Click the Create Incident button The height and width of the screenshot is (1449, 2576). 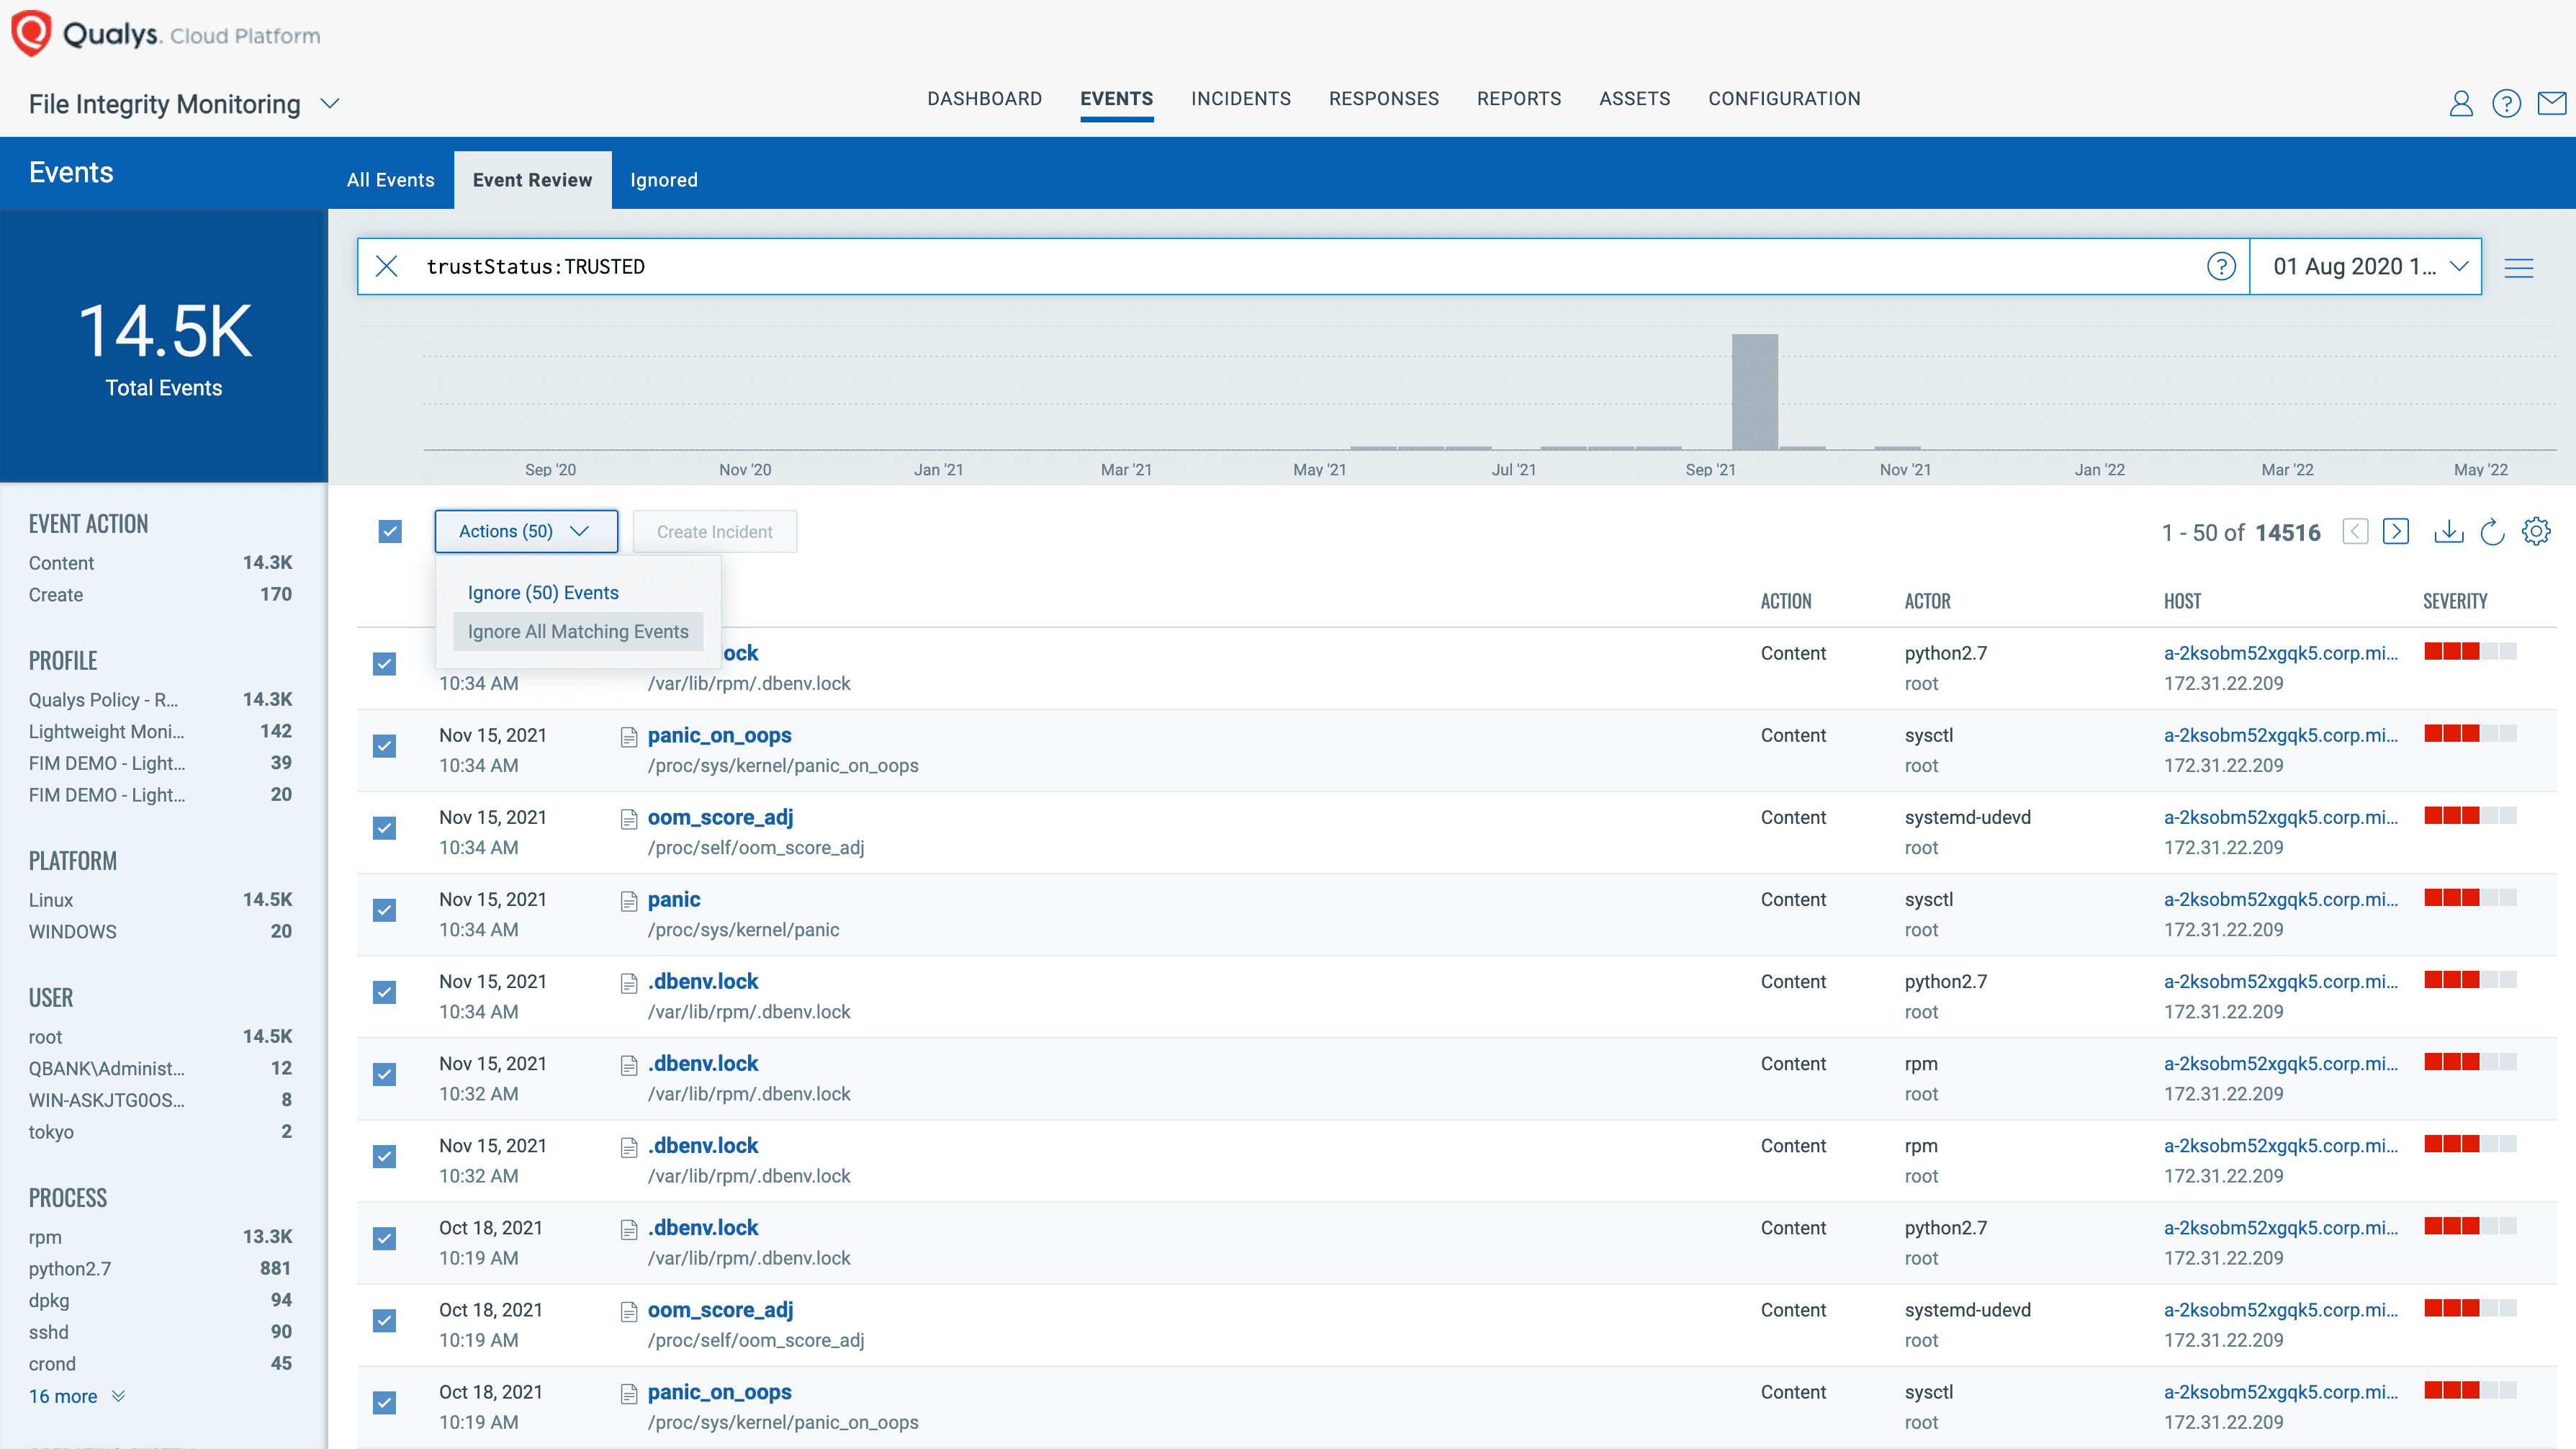(714, 531)
